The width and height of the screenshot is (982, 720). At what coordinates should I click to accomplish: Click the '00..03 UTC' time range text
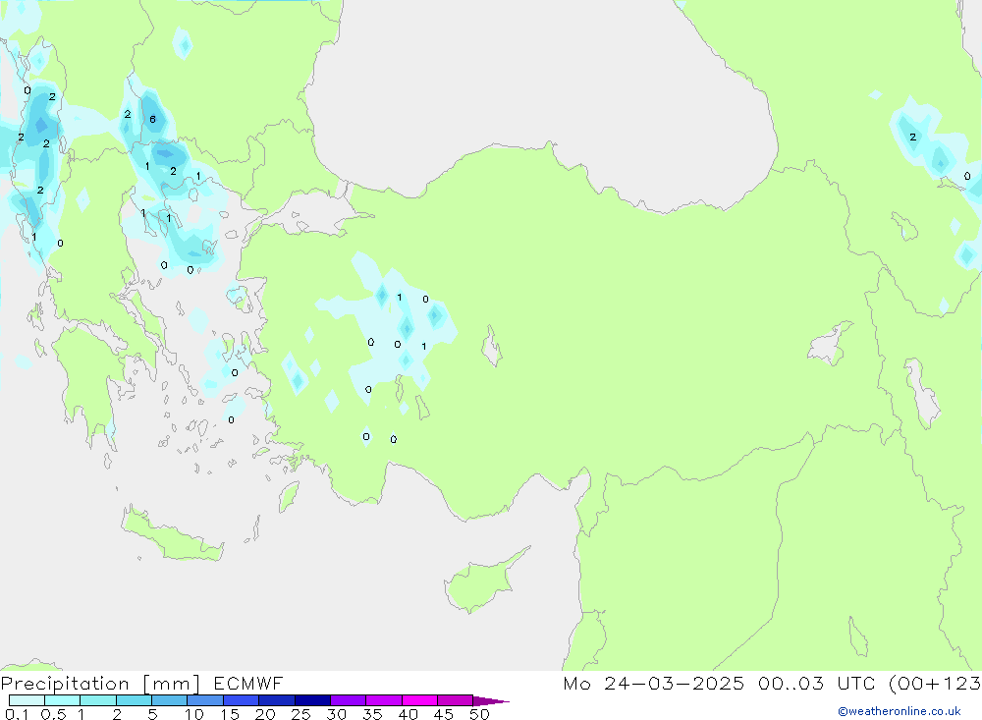(x=816, y=683)
